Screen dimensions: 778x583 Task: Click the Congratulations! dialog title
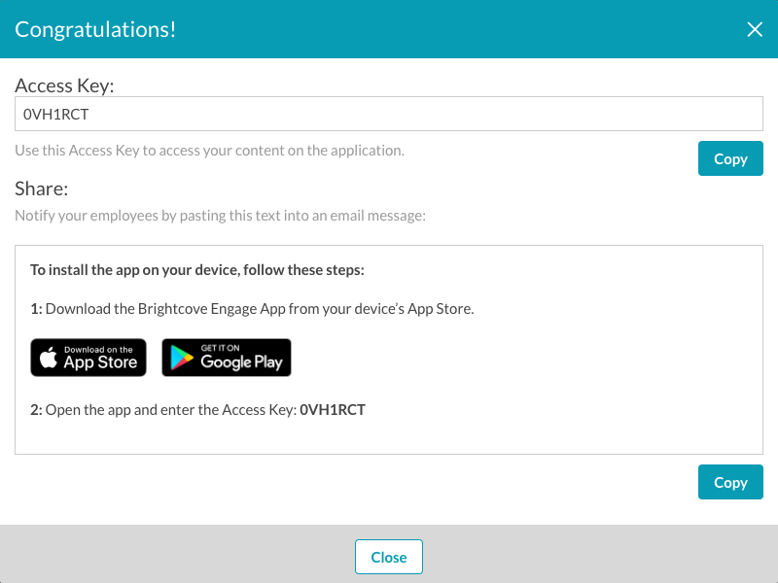pos(95,30)
